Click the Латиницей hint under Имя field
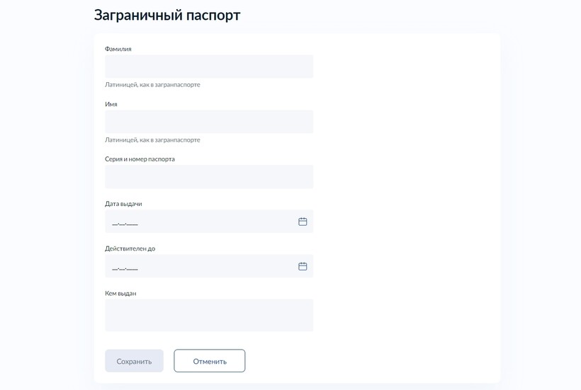Screen dimensions: 581x390 point(152,140)
